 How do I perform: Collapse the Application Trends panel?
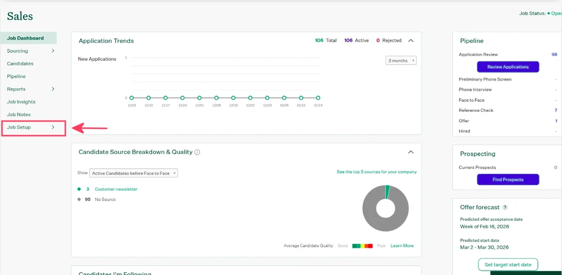(411, 41)
